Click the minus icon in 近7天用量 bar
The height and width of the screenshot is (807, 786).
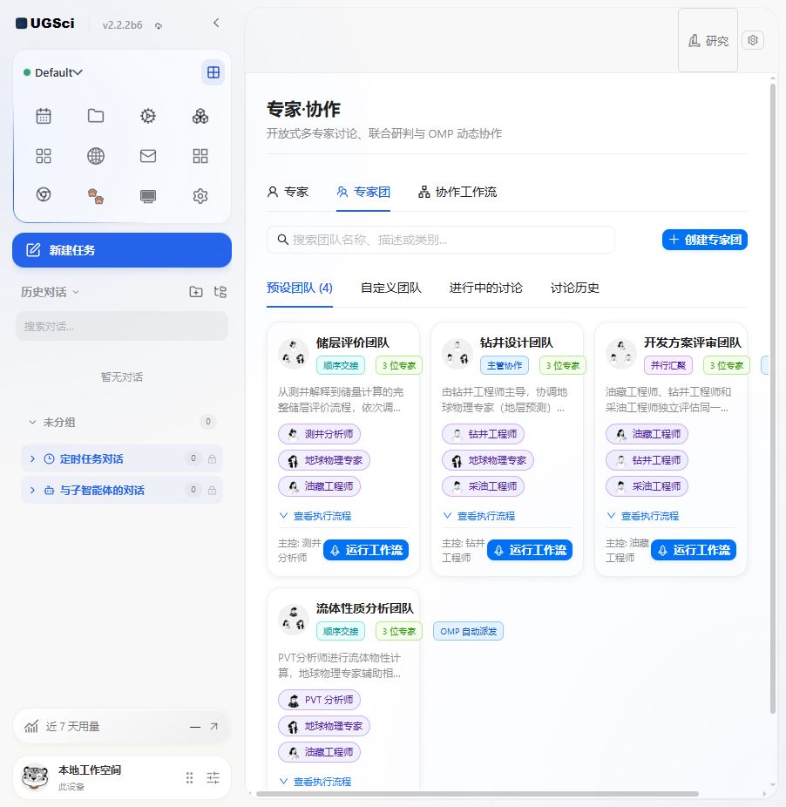(x=195, y=727)
